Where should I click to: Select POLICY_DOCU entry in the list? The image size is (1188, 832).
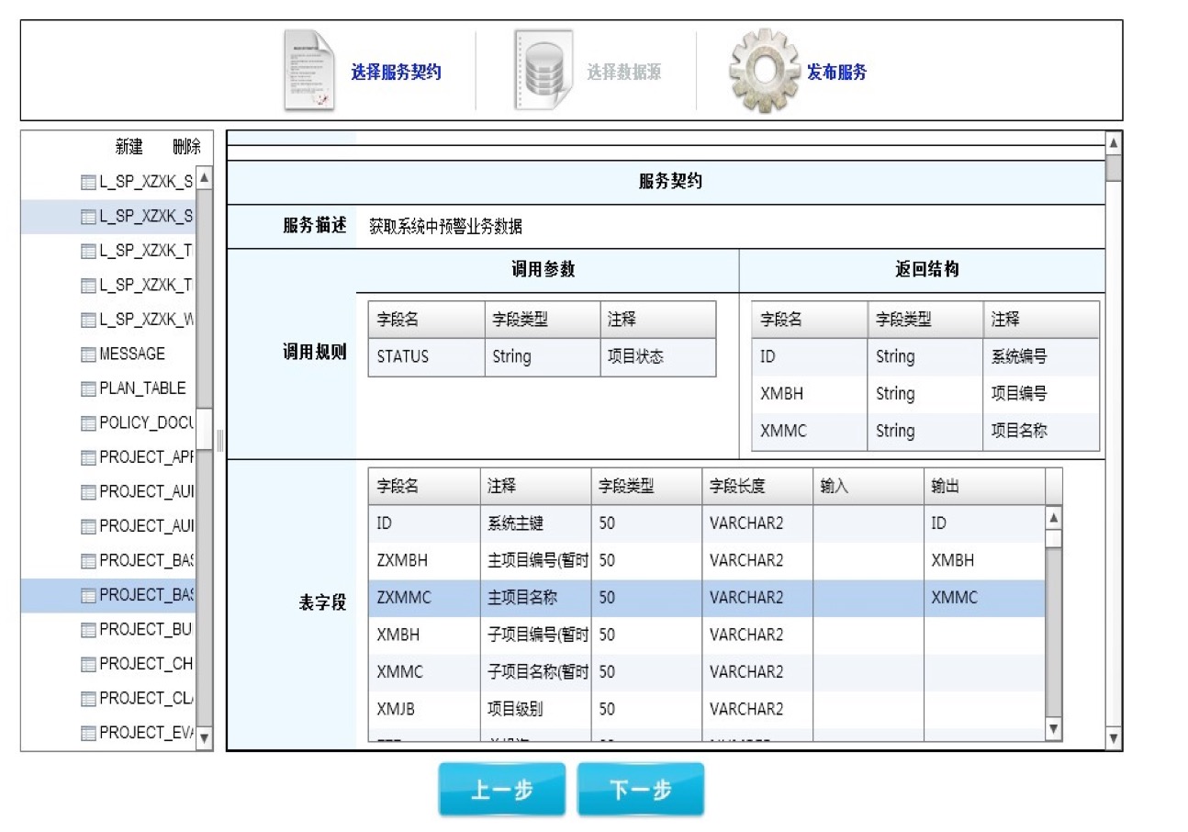pyautogui.click(x=147, y=422)
